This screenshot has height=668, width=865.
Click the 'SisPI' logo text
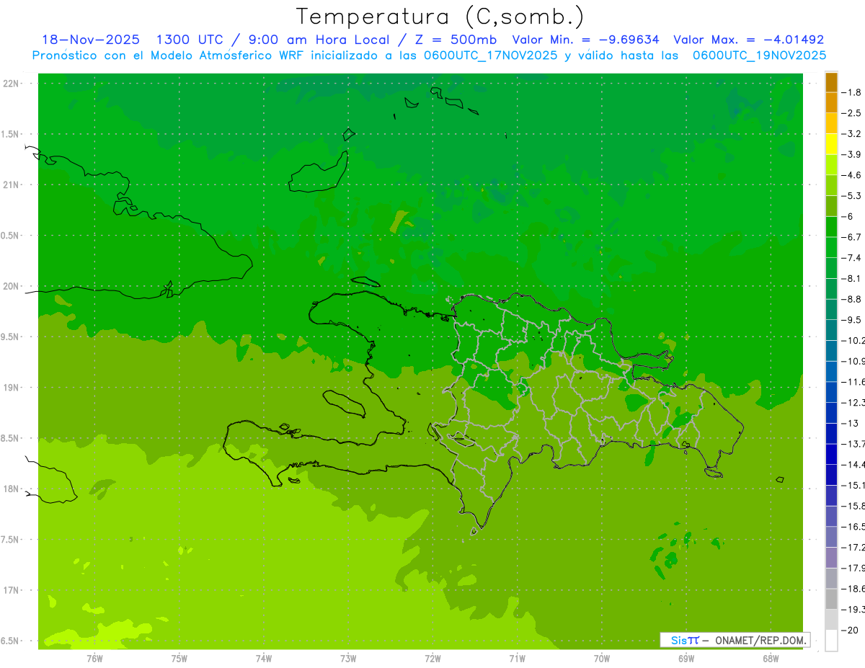[685, 640]
